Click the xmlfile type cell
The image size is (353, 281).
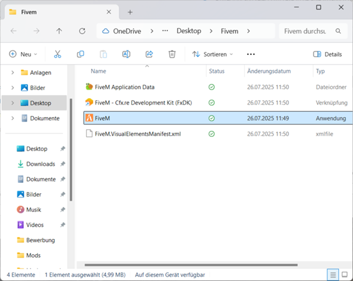pos(324,134)
